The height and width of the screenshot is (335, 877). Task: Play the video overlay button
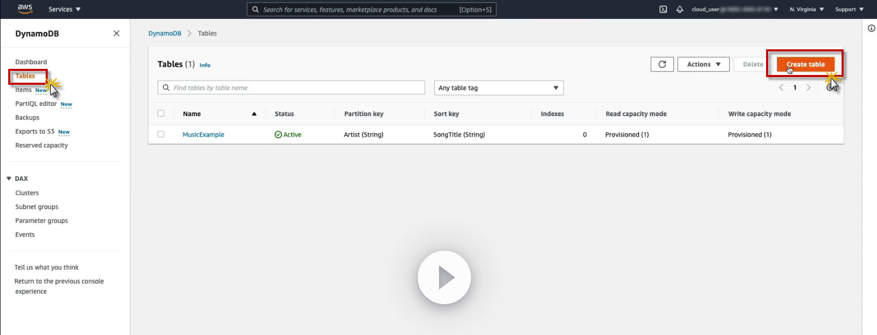coord(444,277)
